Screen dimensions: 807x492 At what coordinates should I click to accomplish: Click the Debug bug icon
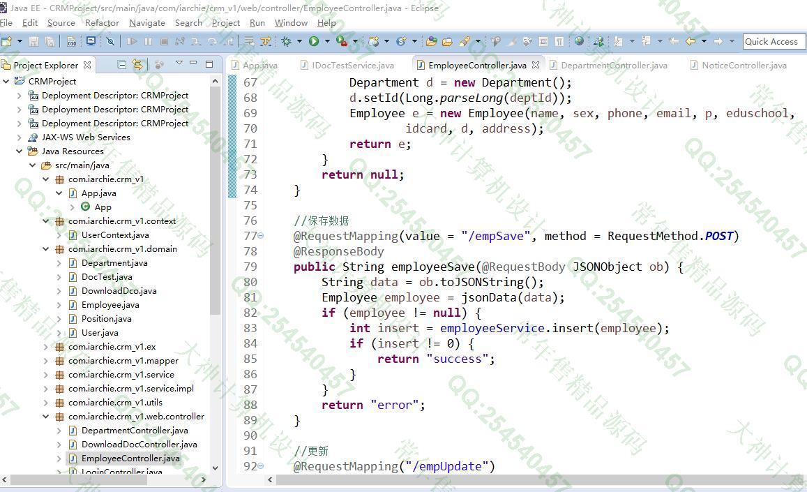pyautogui.click(x=287, y=41)
